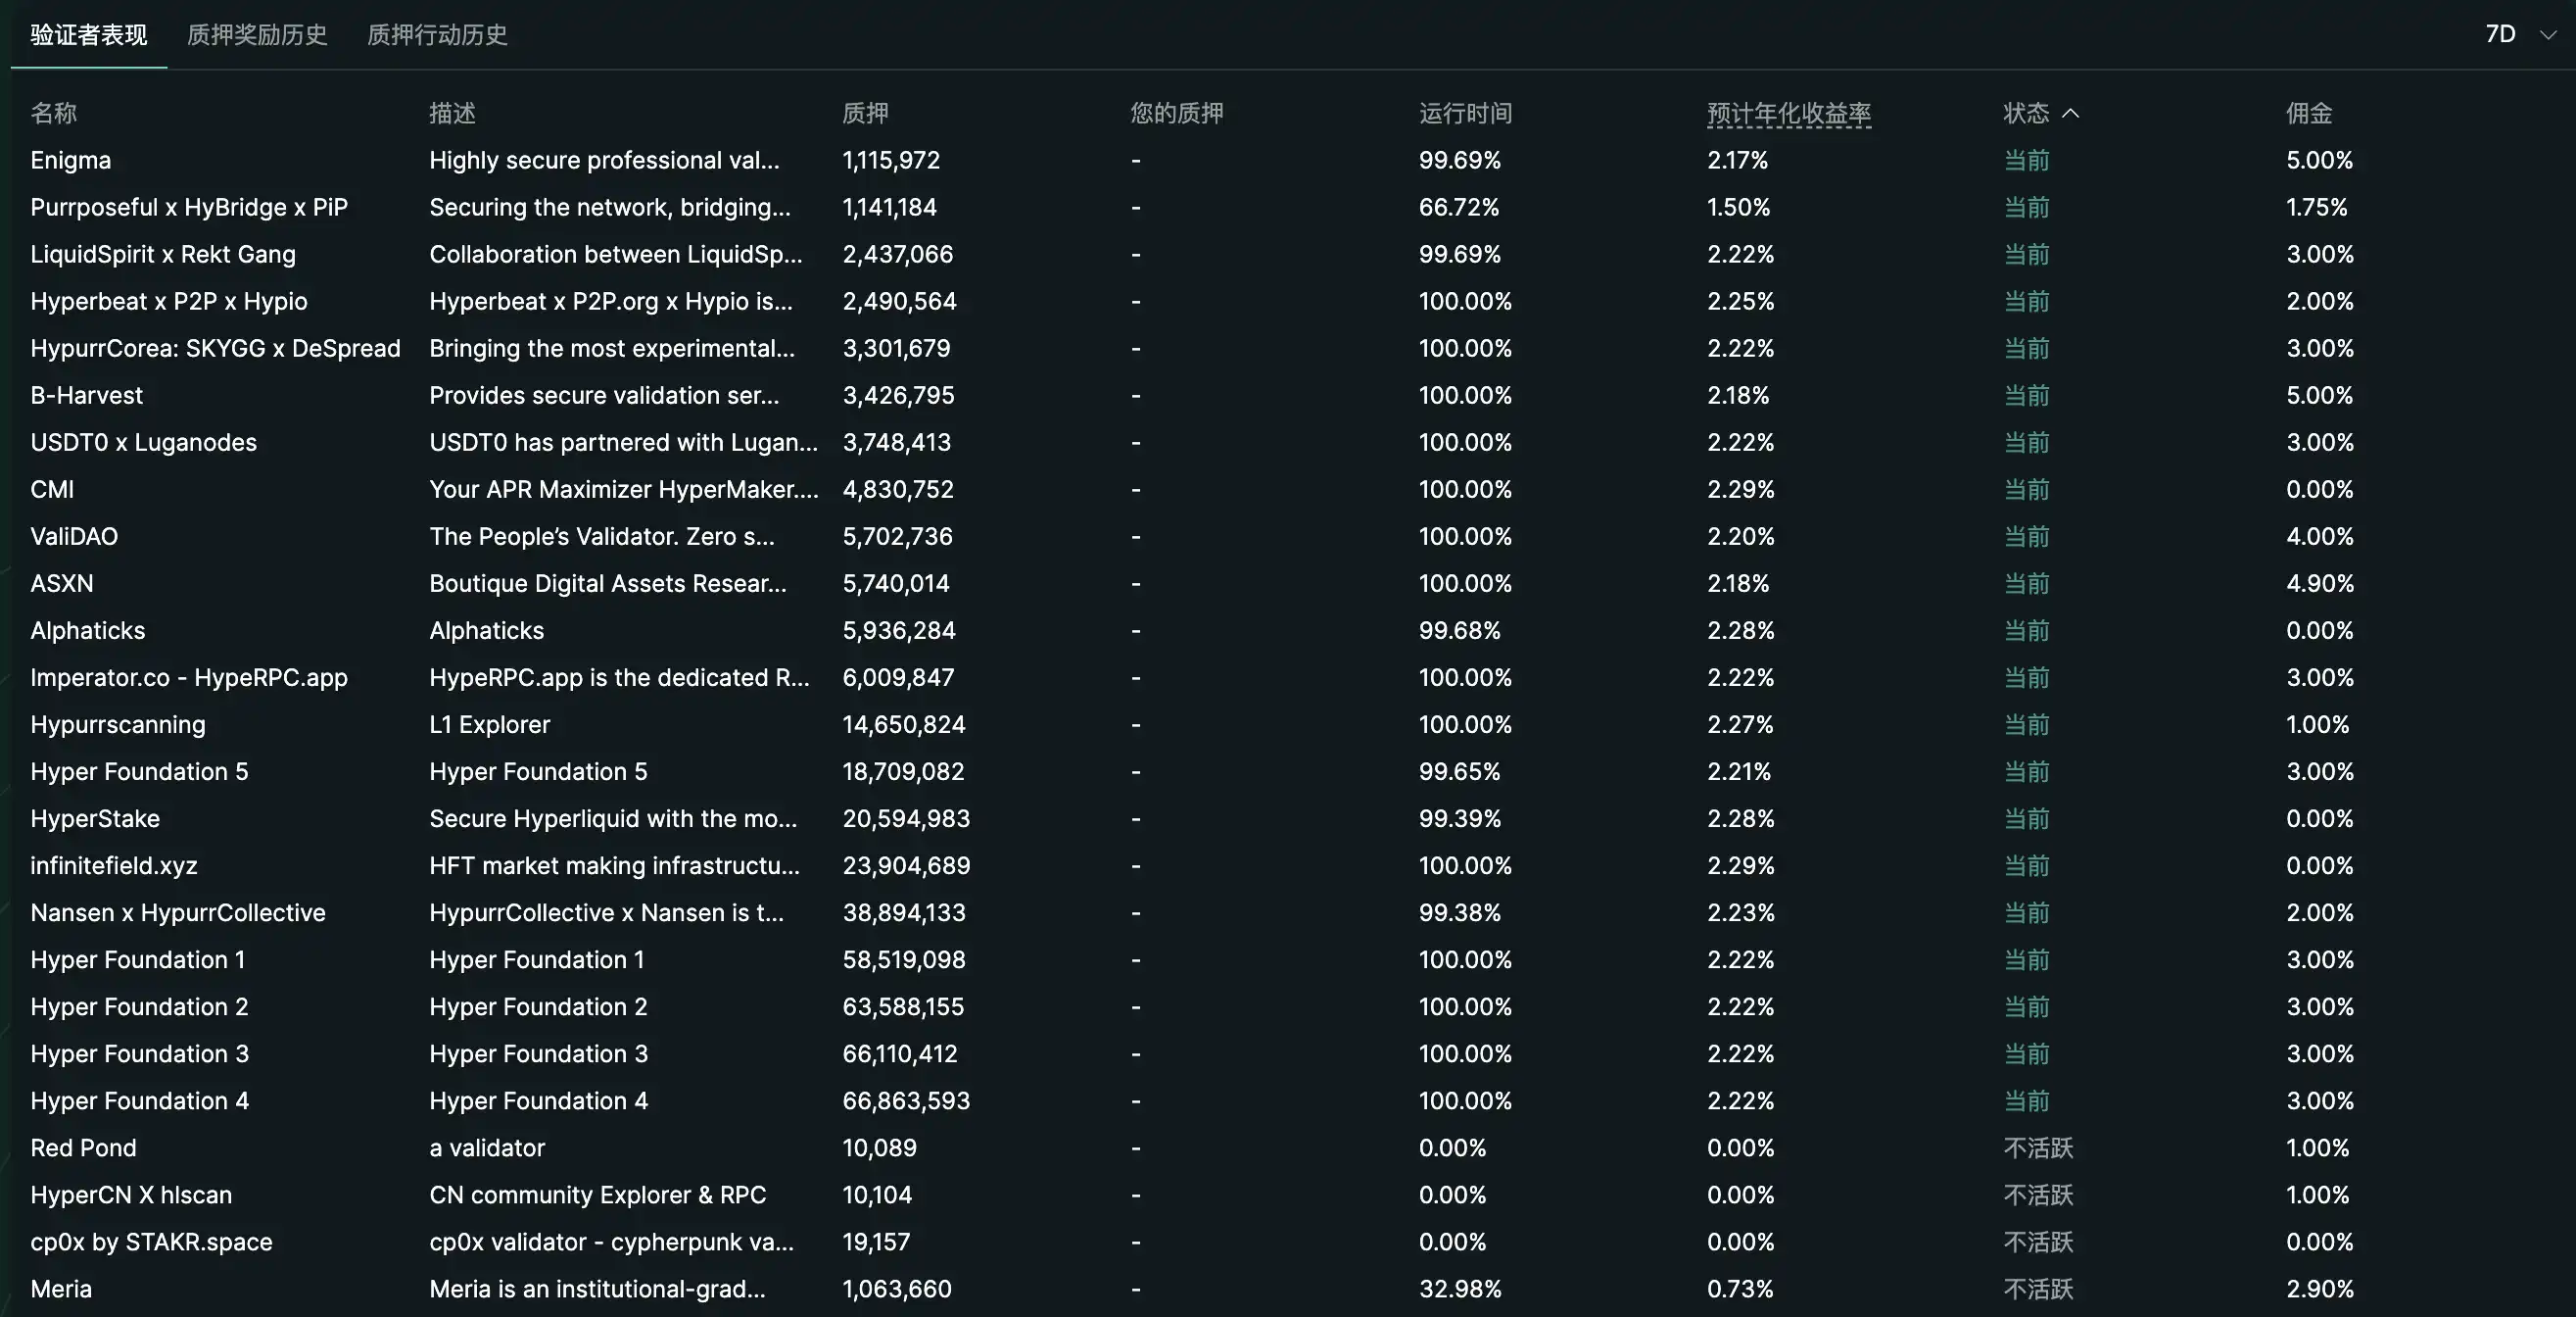2576x1317 pixels.
Task: Click the 您的质押 column header
Action: (x=1175, y=113)
